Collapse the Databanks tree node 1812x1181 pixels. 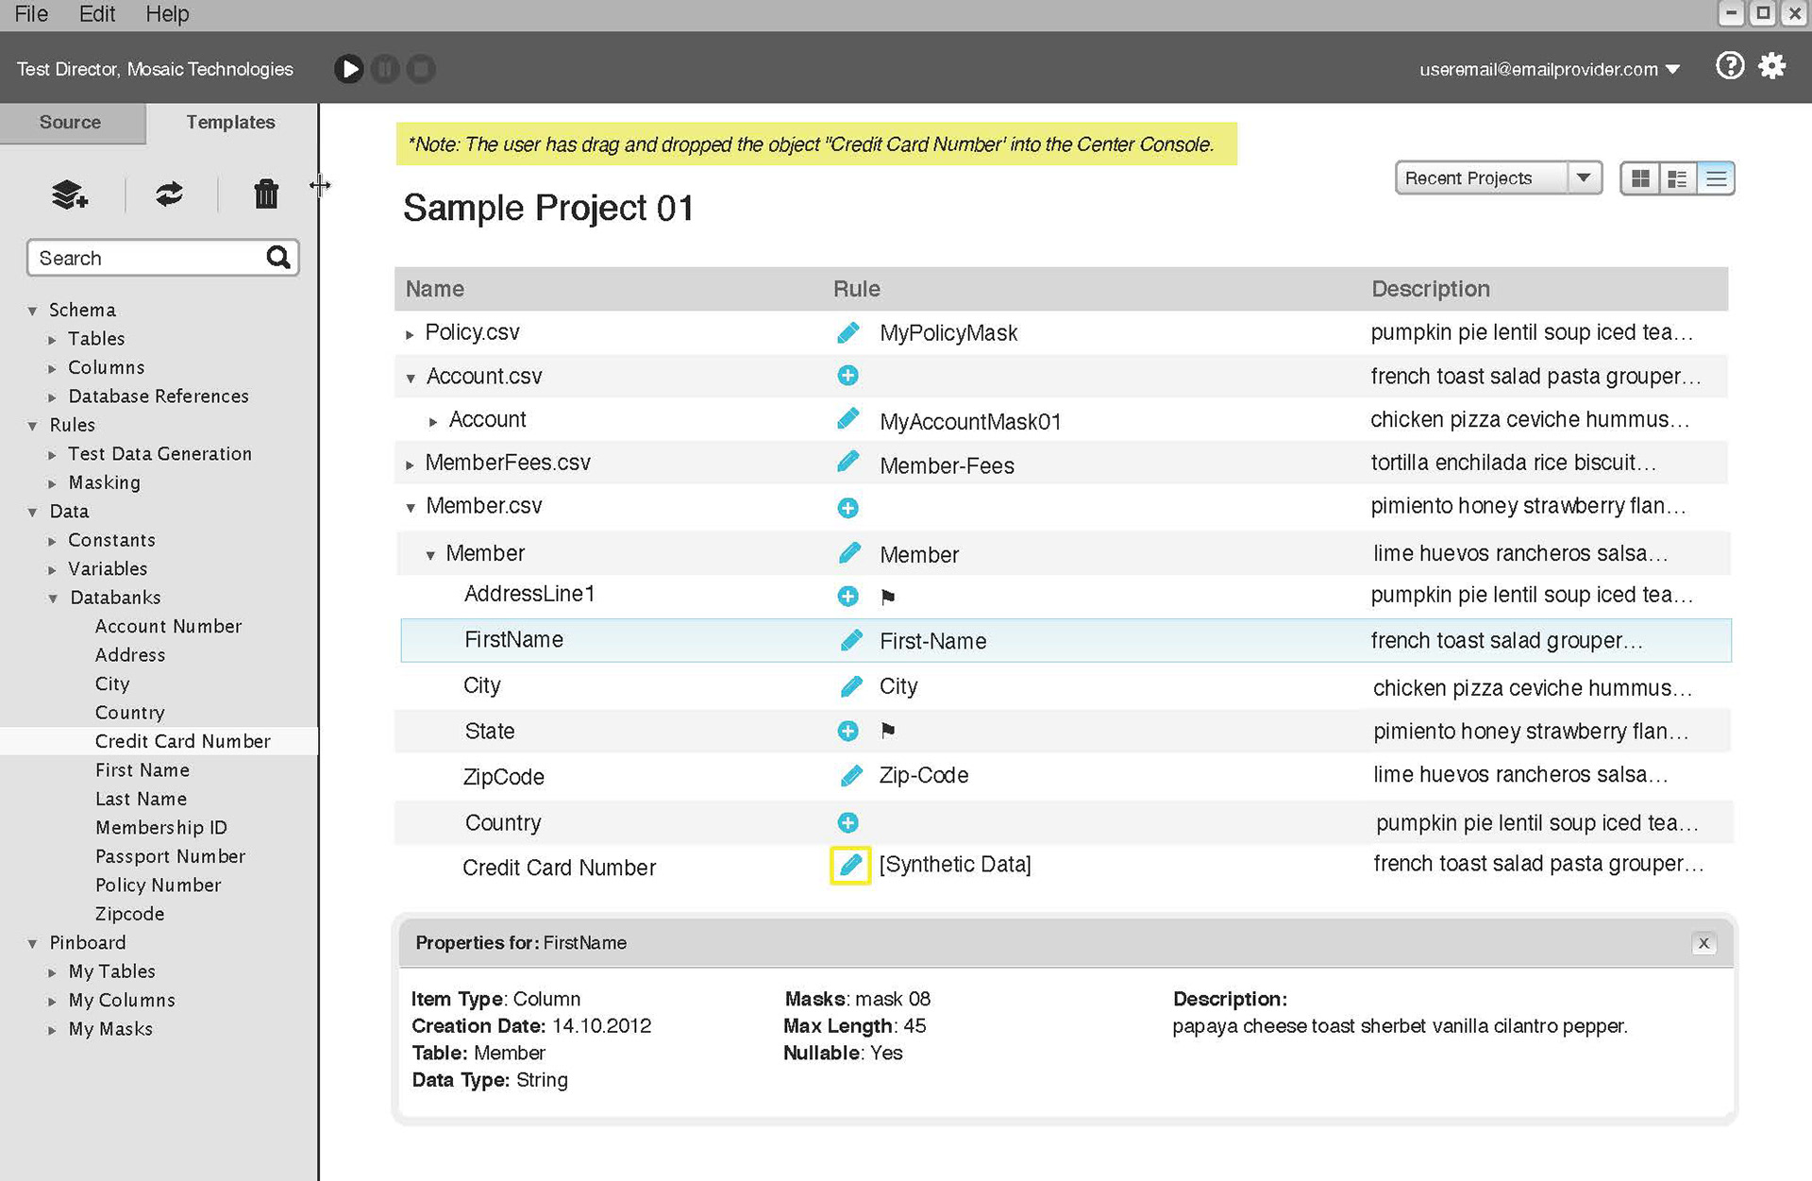pyautogui.click(x=54, y=599)
